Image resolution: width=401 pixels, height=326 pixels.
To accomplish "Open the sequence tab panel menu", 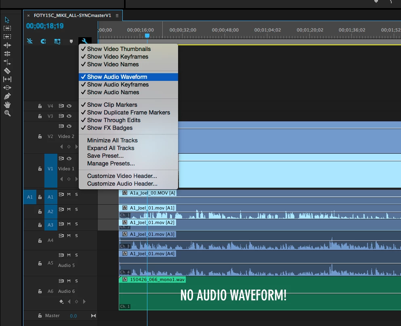I will 117,16.
